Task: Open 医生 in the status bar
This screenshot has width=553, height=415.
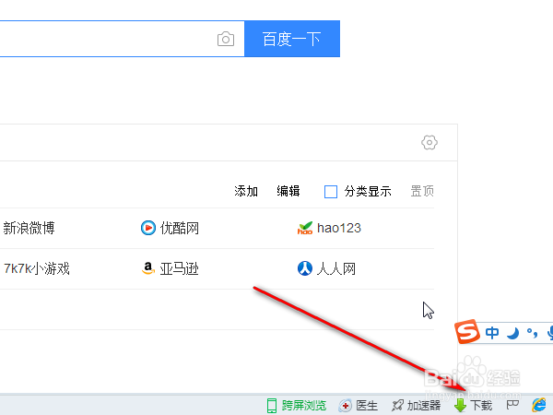Action: coord(367,406)
